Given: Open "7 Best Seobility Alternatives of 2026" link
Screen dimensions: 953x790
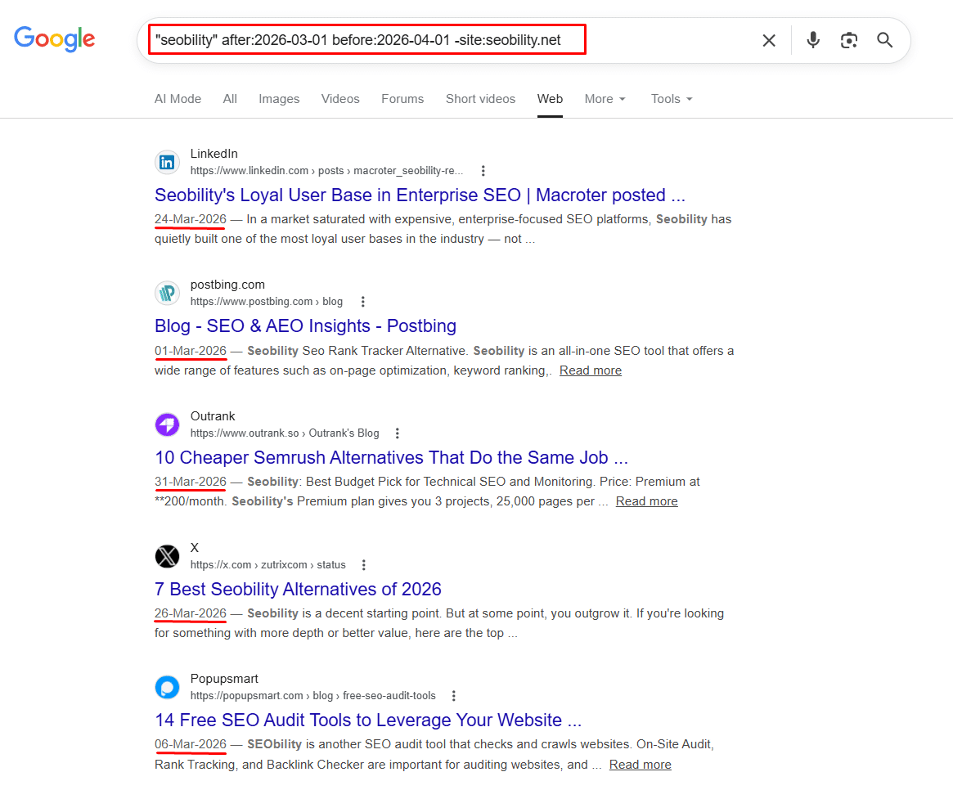Looking at the screenshot, I should click(x=298, y=589).
